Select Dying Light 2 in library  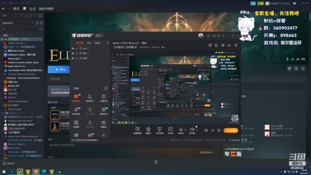(14, 59)
